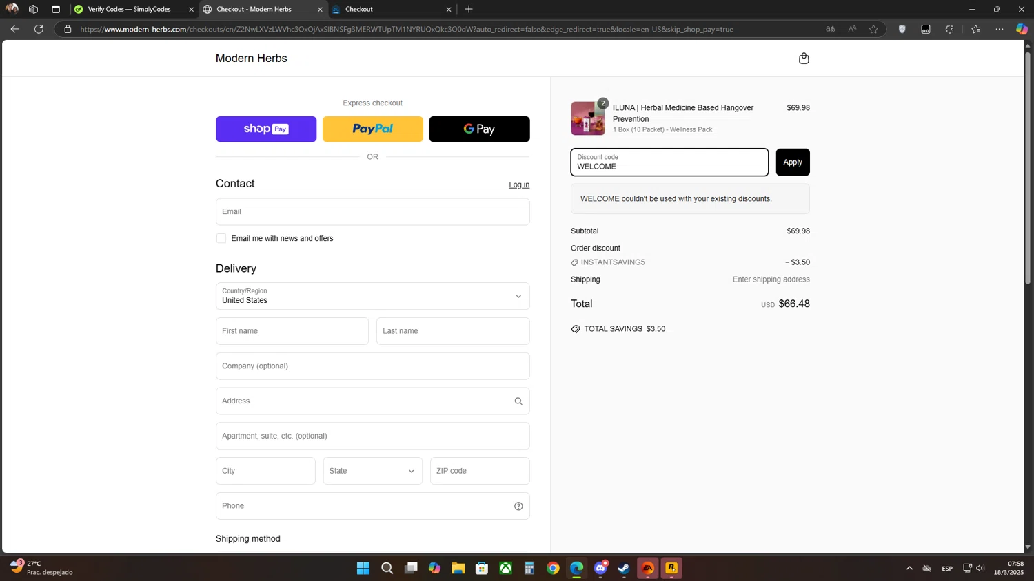Viewport: 1034px width, 581px height.
Task: Open browser extensions puzzle icon
Action: (950, 29)
